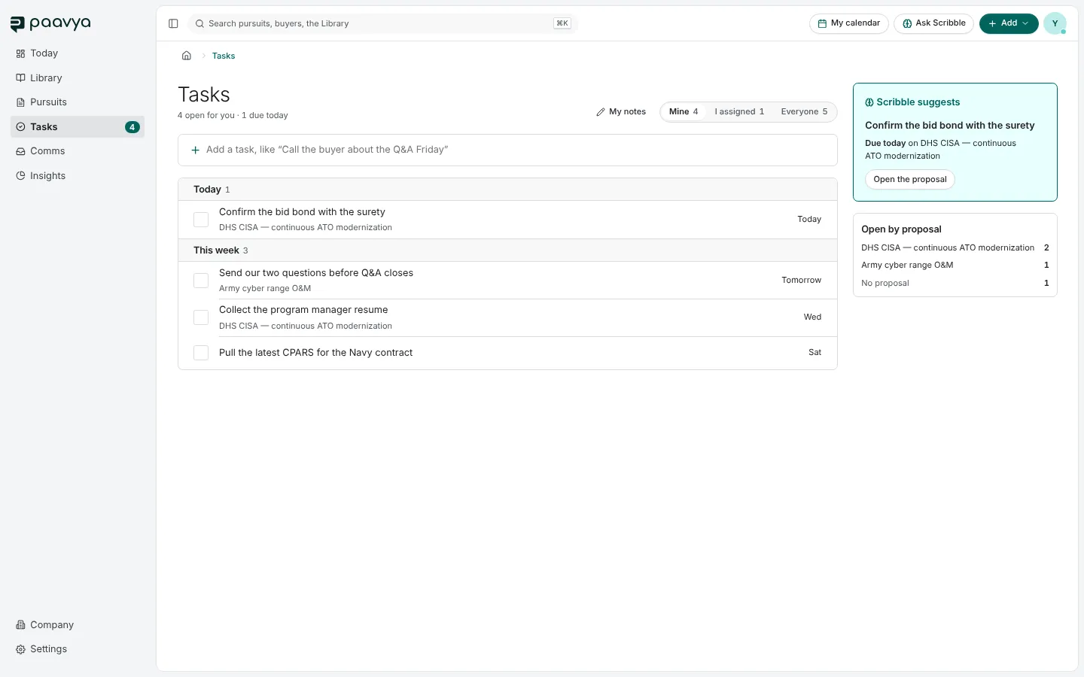
Task: Open Pull the latest CPARS task title
Action: 315,353
